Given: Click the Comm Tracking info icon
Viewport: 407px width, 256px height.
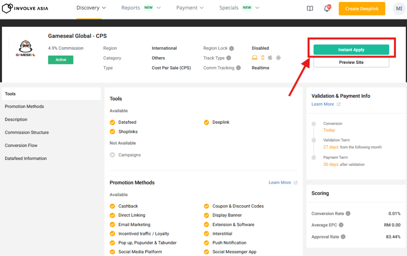Looking at the screenshot, I should click(x=238, y=68).
